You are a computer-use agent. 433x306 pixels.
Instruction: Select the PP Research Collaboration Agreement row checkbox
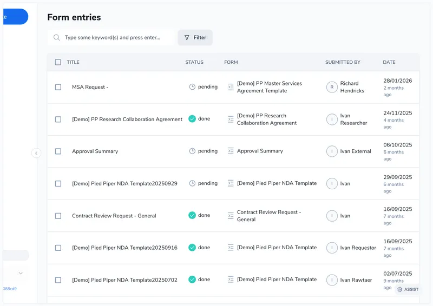58,119
